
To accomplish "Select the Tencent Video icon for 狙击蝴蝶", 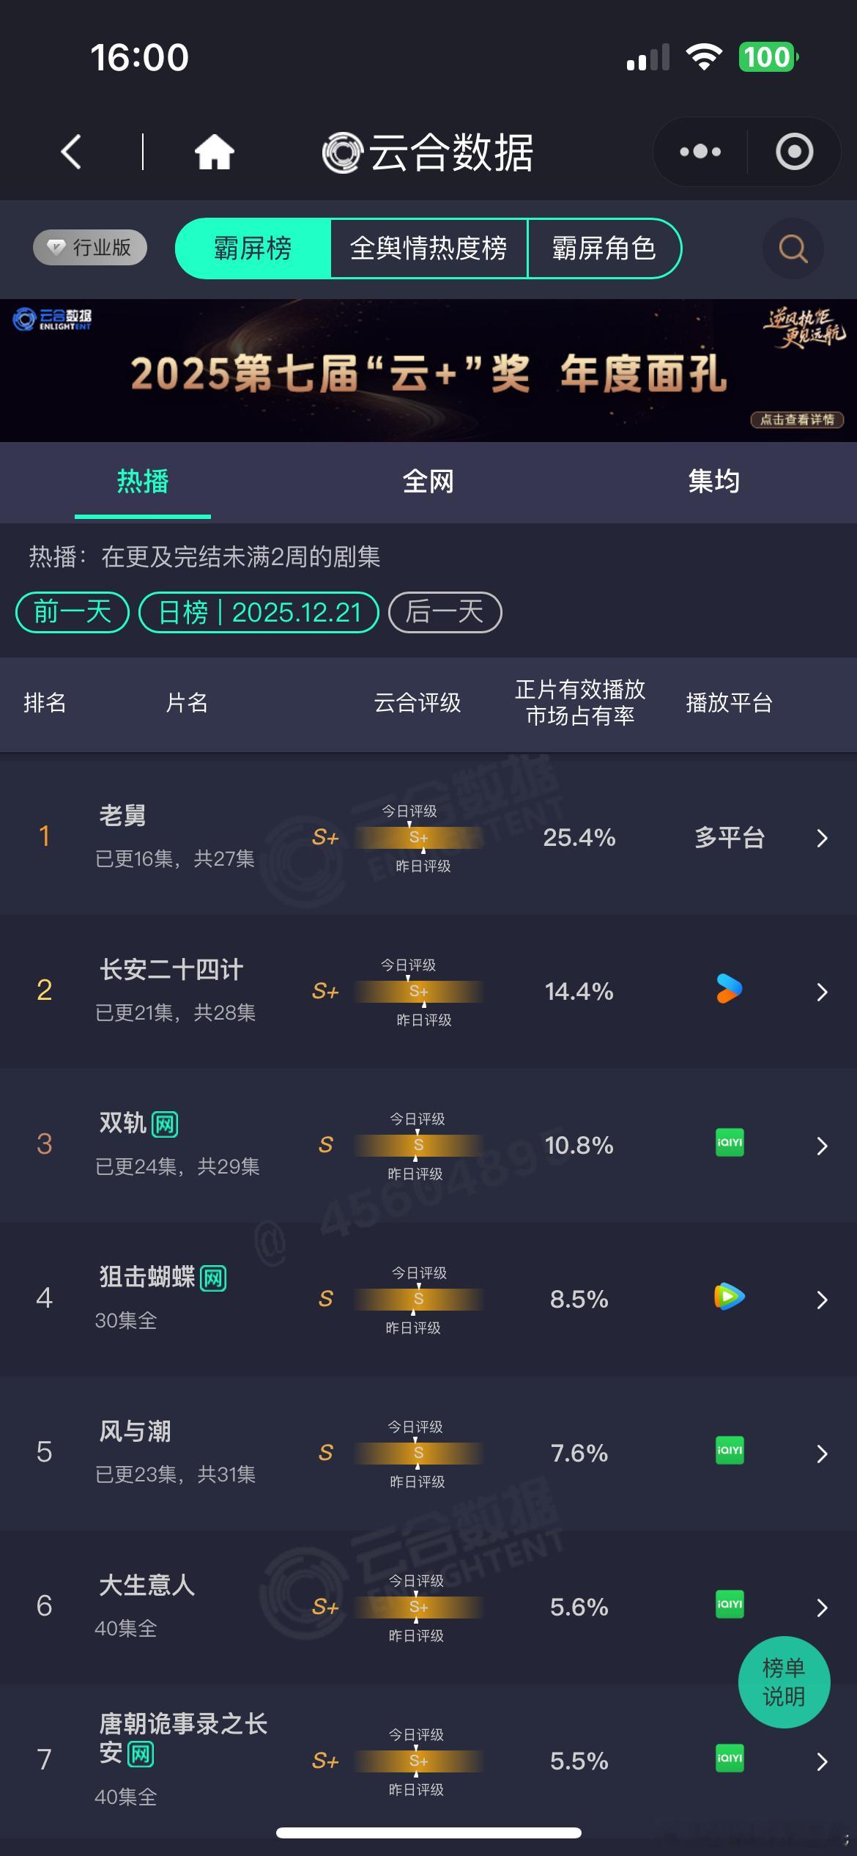I will click(x=727, y=1298).
